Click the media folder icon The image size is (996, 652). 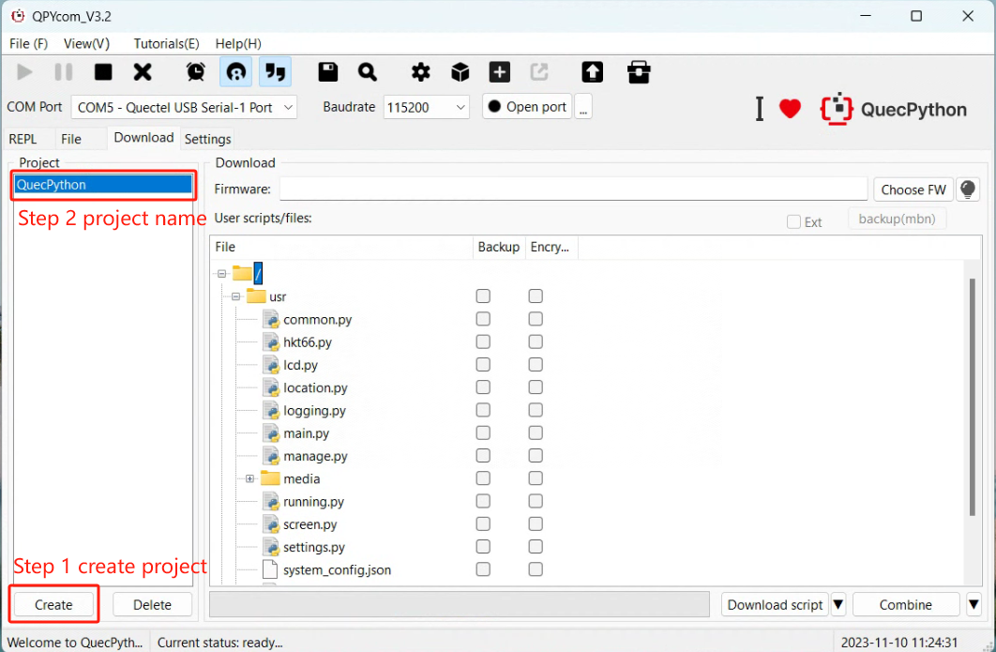click(270, 478)
